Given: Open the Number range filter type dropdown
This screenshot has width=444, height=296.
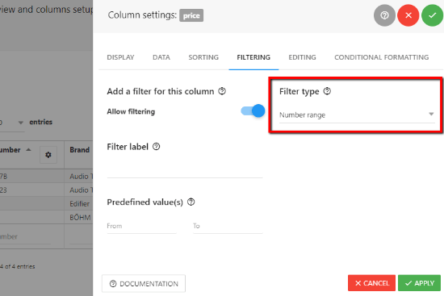Looking at the screenshot, I should coord(357,115).
